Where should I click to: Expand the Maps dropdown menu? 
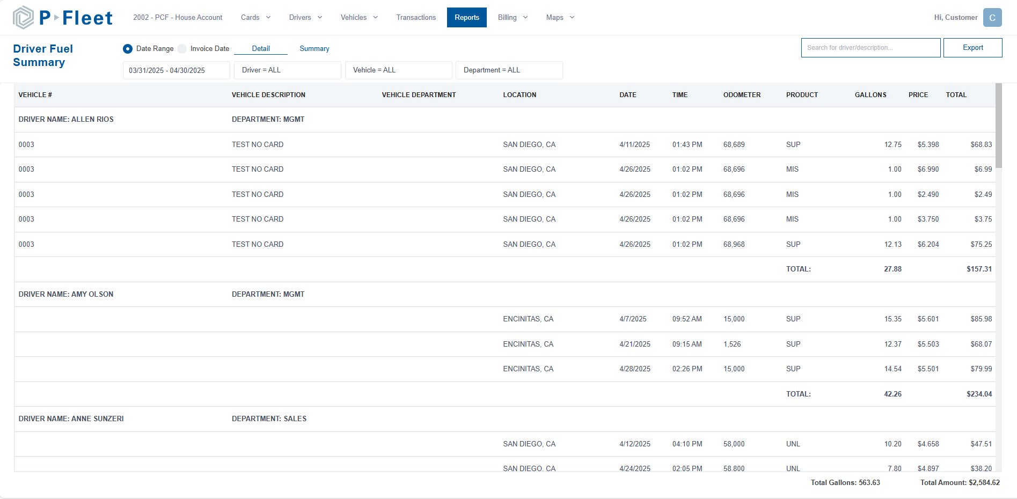[x=560, y=17]
